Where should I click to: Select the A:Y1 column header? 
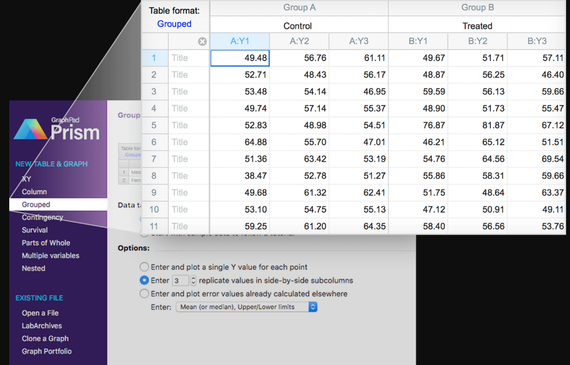[x=239, y=41]
